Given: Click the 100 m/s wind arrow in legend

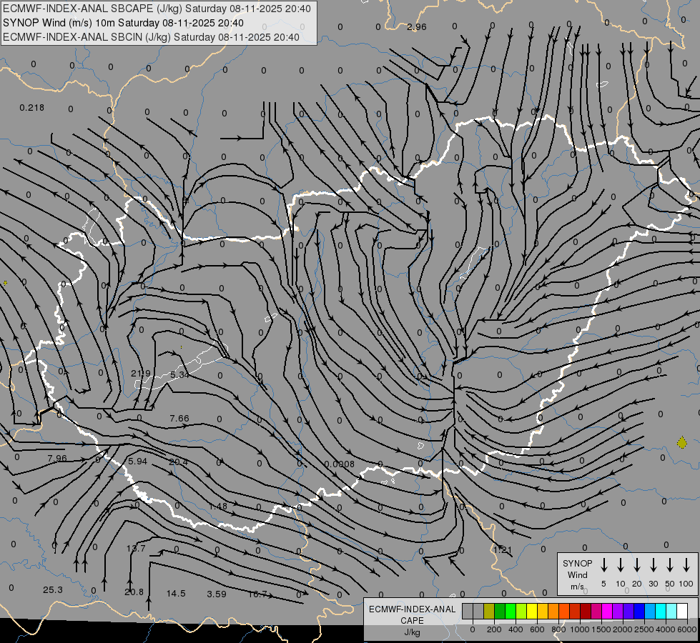Looking at the screenshot, I should click(686, 564).
